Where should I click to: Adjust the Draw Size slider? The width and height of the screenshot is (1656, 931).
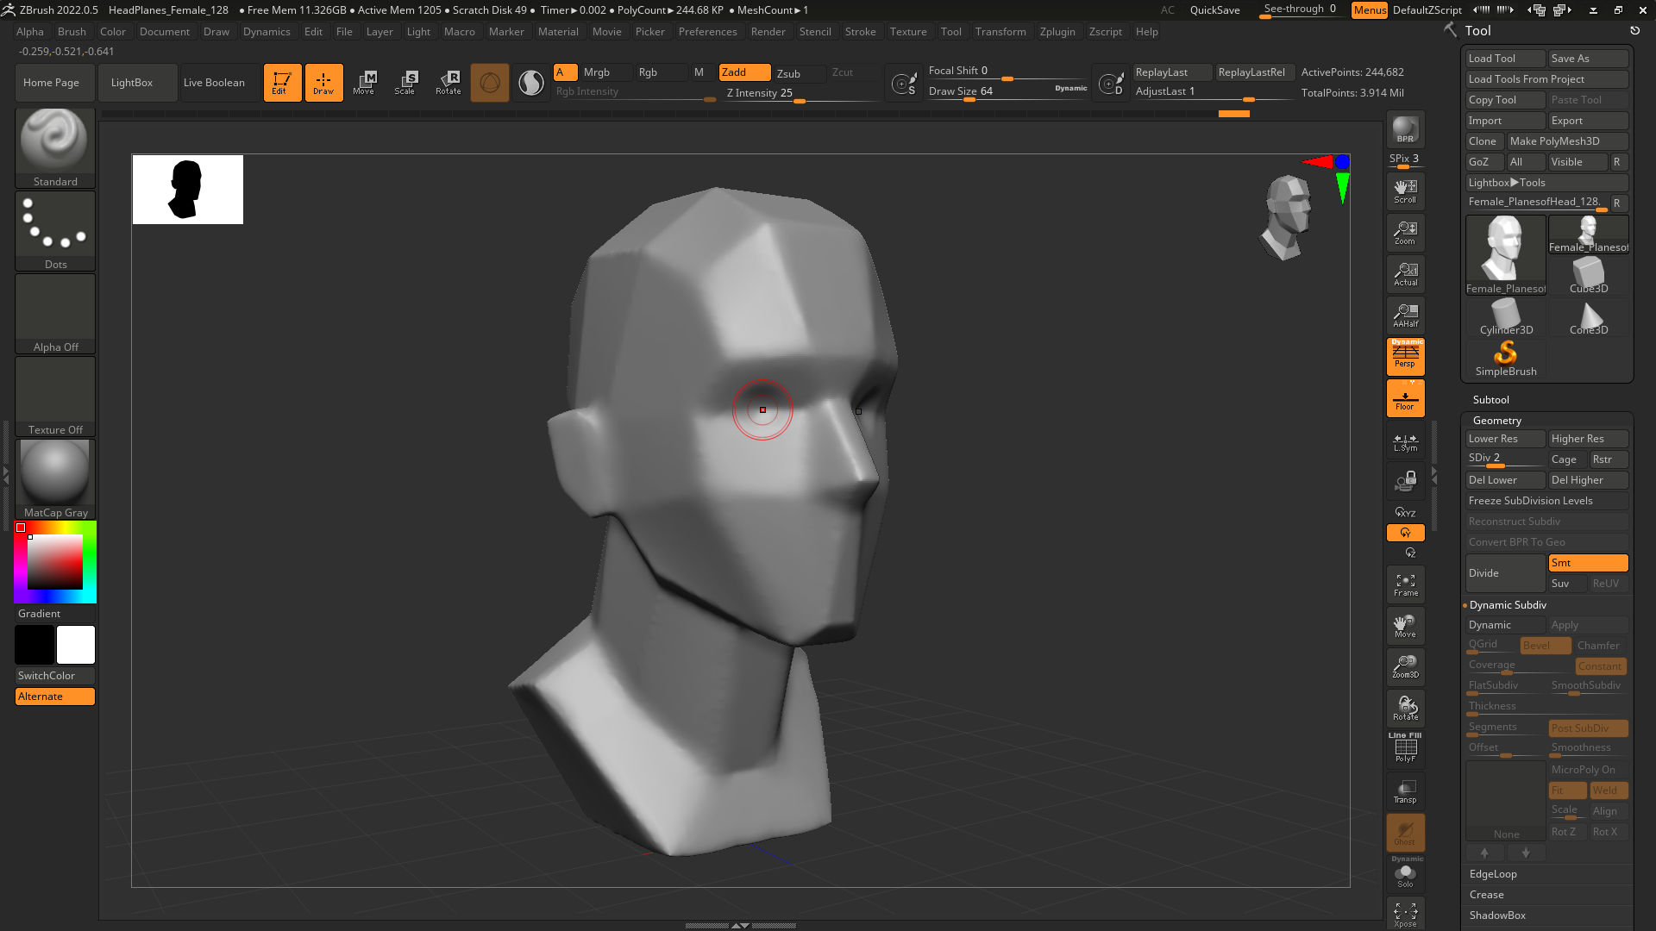click(x=1007, y=91)
